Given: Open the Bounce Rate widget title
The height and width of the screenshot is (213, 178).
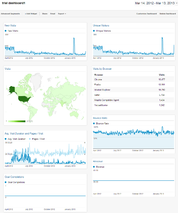Looking at the screenshot, I should tap(100, 118).
